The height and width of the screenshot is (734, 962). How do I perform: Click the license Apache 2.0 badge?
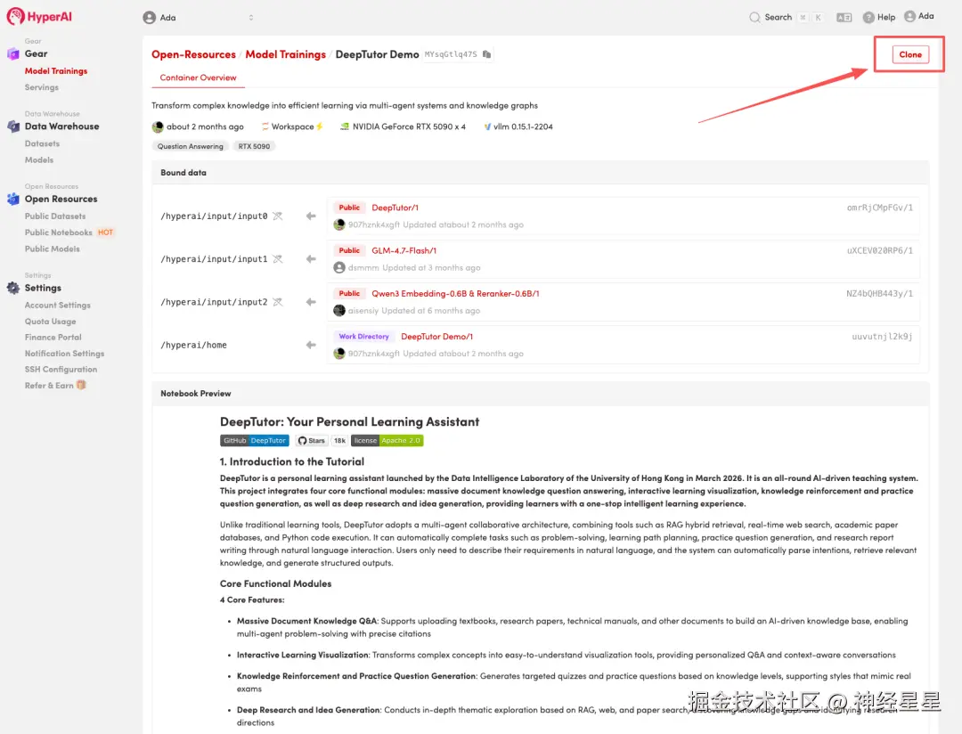387,441
